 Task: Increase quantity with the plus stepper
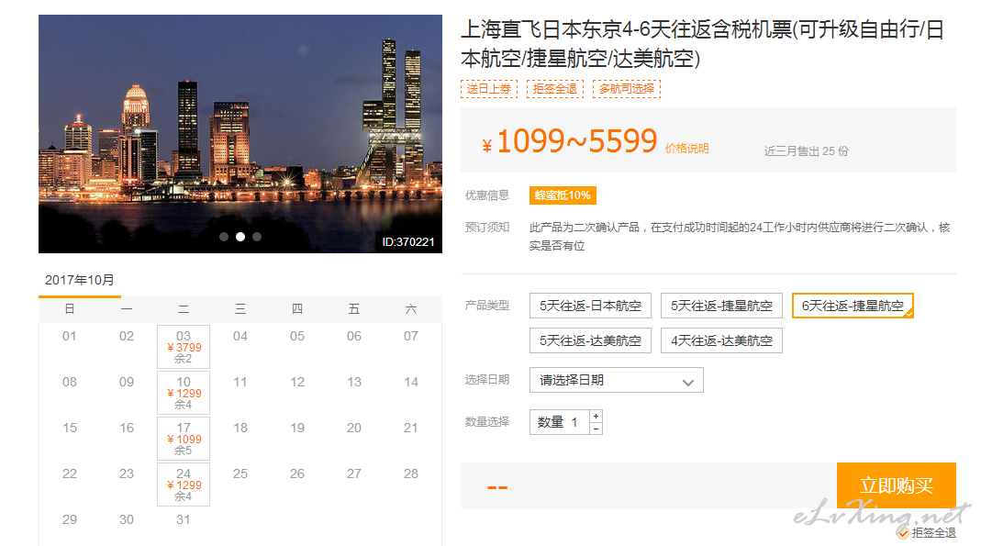point(596,416)
